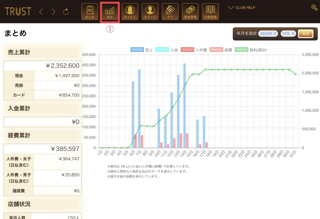The image size is (320, 219).
Task: Toggle the 入金 legend series
Action: tap(167, 50)
